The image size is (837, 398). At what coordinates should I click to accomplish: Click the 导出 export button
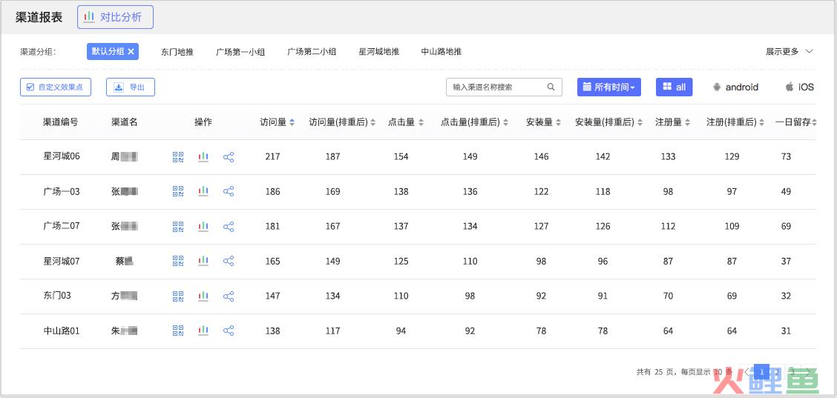click(130, 87)
